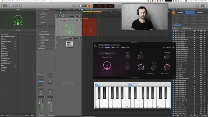Duplicate track button in tracks header

pos(60,12)
